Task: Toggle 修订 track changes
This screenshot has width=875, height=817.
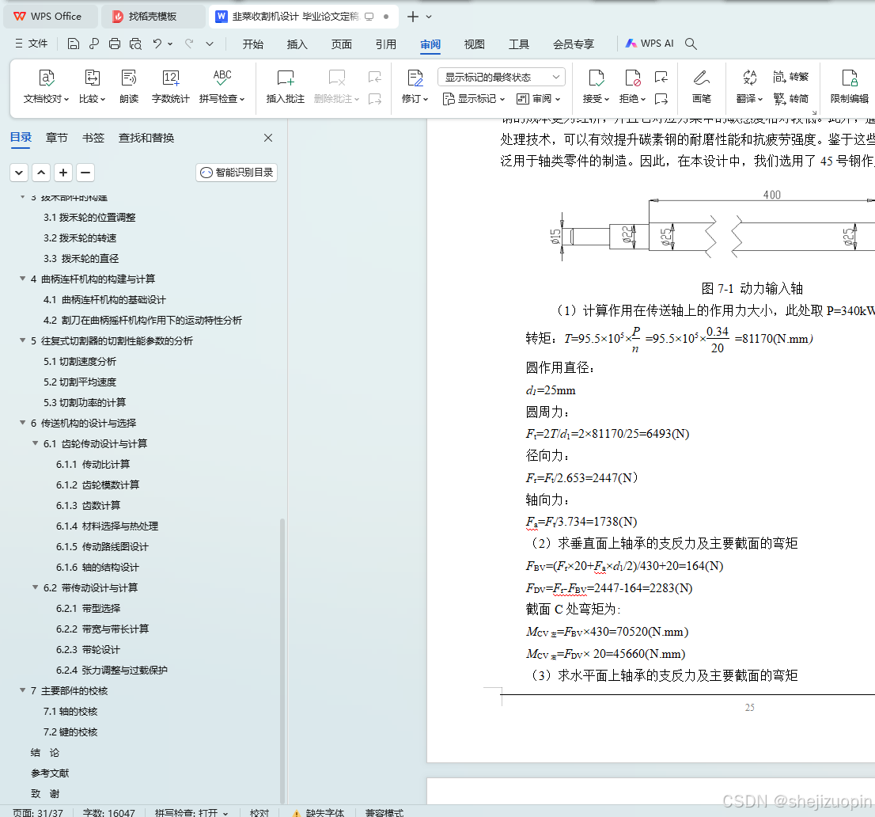Action: click(415, 86)
